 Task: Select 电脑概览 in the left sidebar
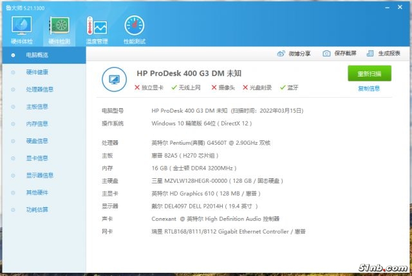[x=37, y=55]
